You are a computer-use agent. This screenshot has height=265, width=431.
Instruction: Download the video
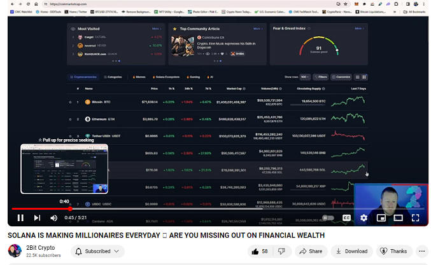(x=351, y=251)
